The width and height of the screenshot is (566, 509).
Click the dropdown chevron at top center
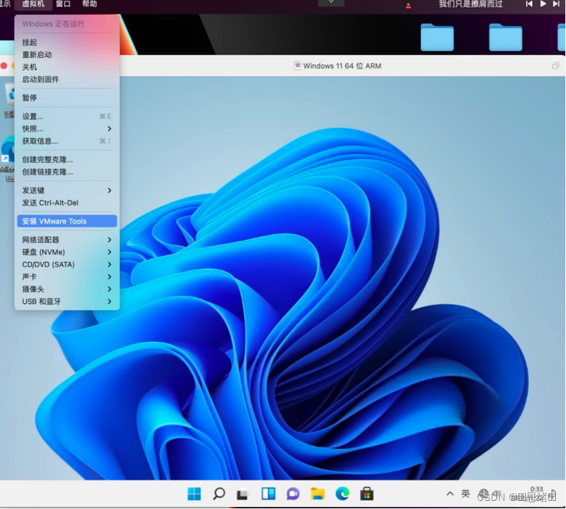click(331, 3)
